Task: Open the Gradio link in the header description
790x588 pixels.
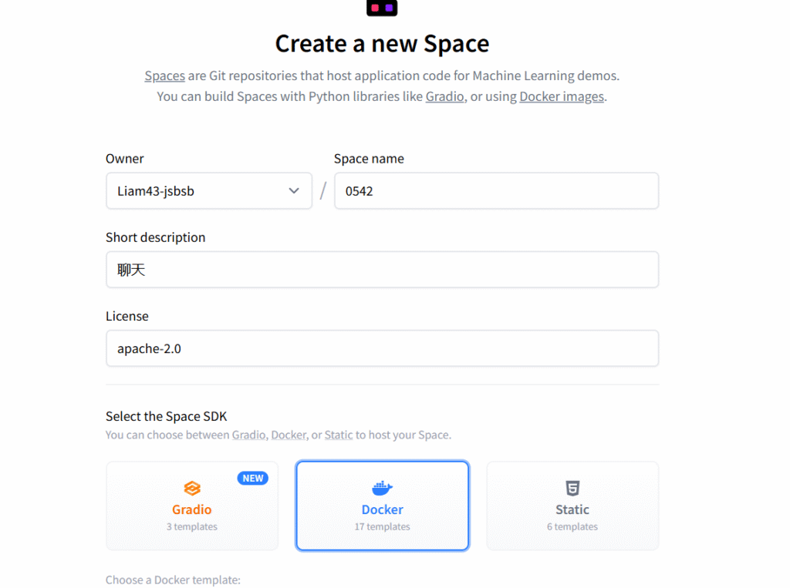Action: click(444, 96)
